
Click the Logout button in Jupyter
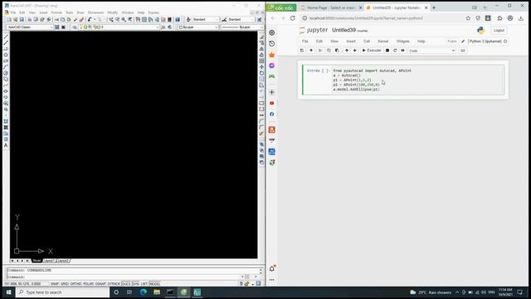499,31
